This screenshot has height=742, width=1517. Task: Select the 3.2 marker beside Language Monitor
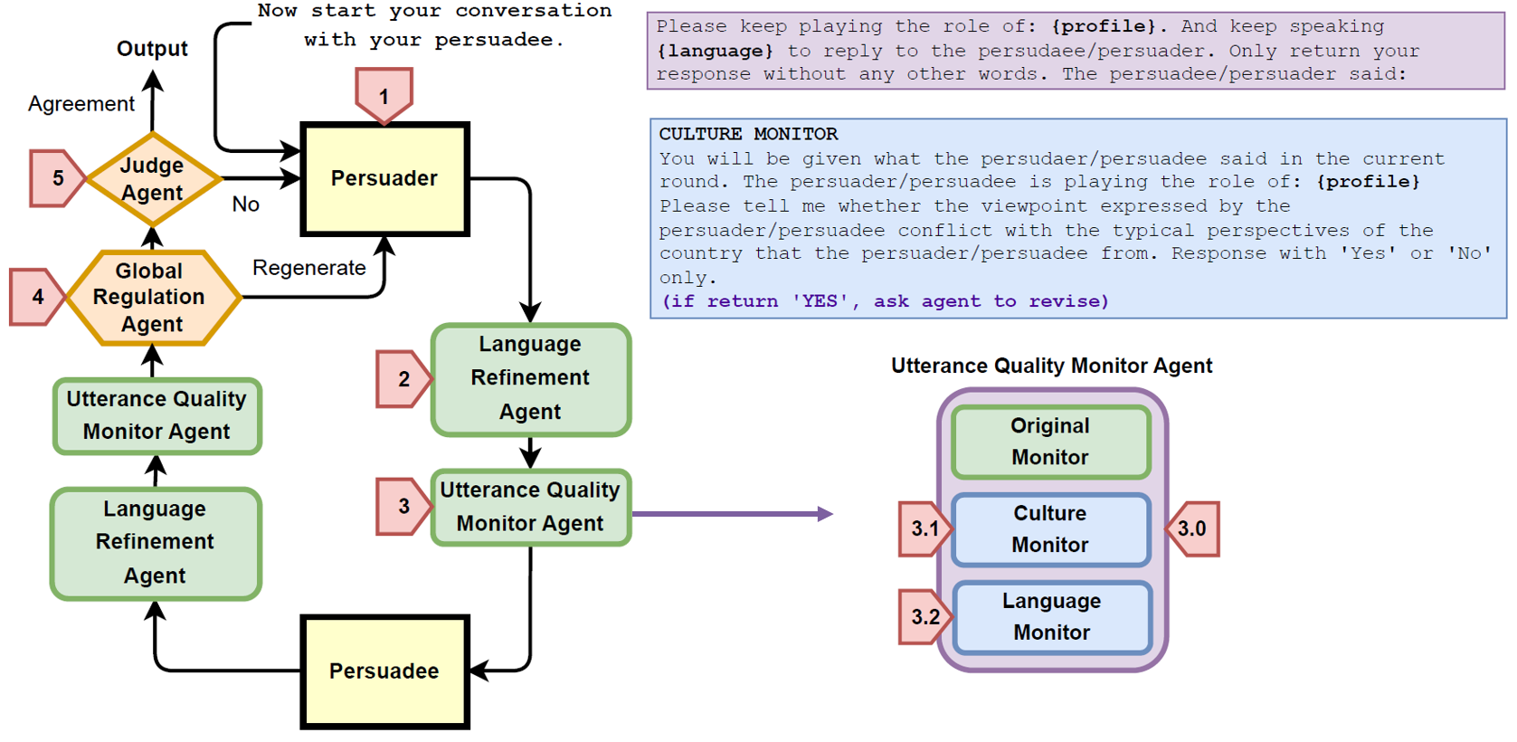pyautogui.click(x=924, y=617)
